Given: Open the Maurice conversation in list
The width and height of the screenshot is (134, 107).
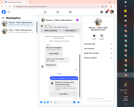Looking at the screenshot, I should pos(18,24).
